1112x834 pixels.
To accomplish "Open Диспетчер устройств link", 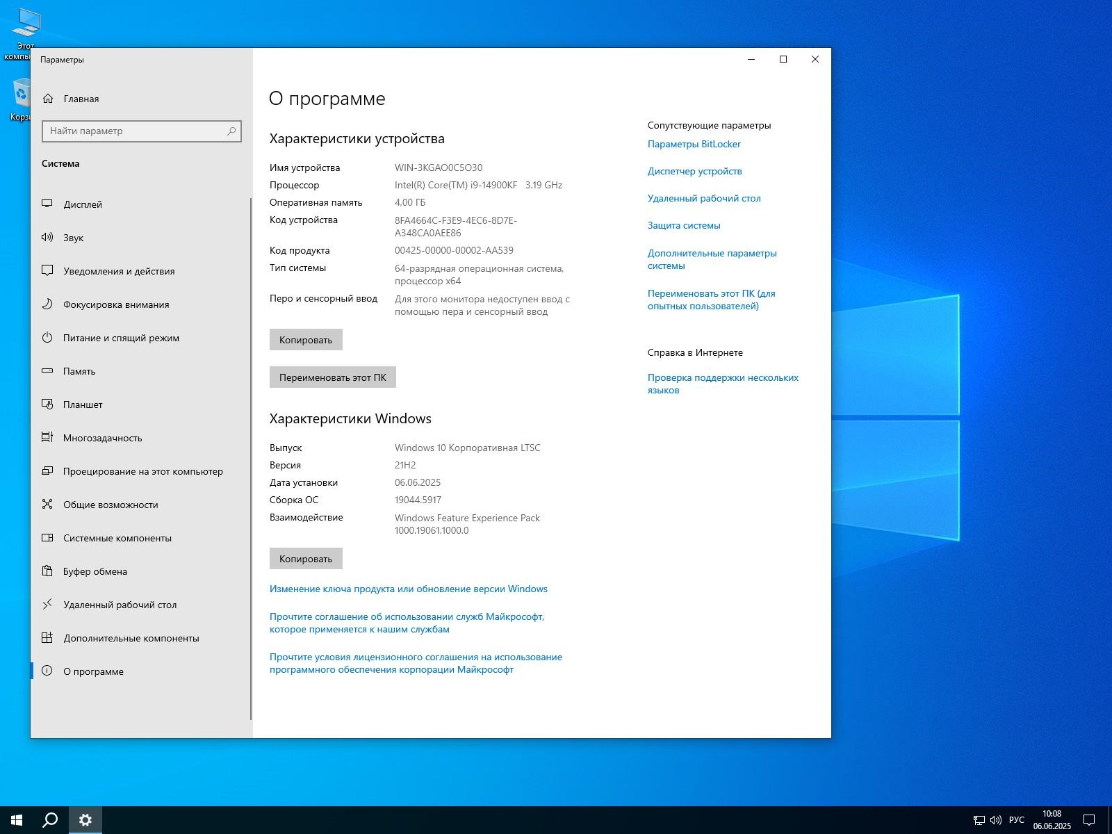I will click(x=695, y=171).
